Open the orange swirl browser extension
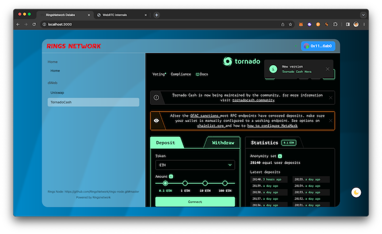 coord(327,24)
